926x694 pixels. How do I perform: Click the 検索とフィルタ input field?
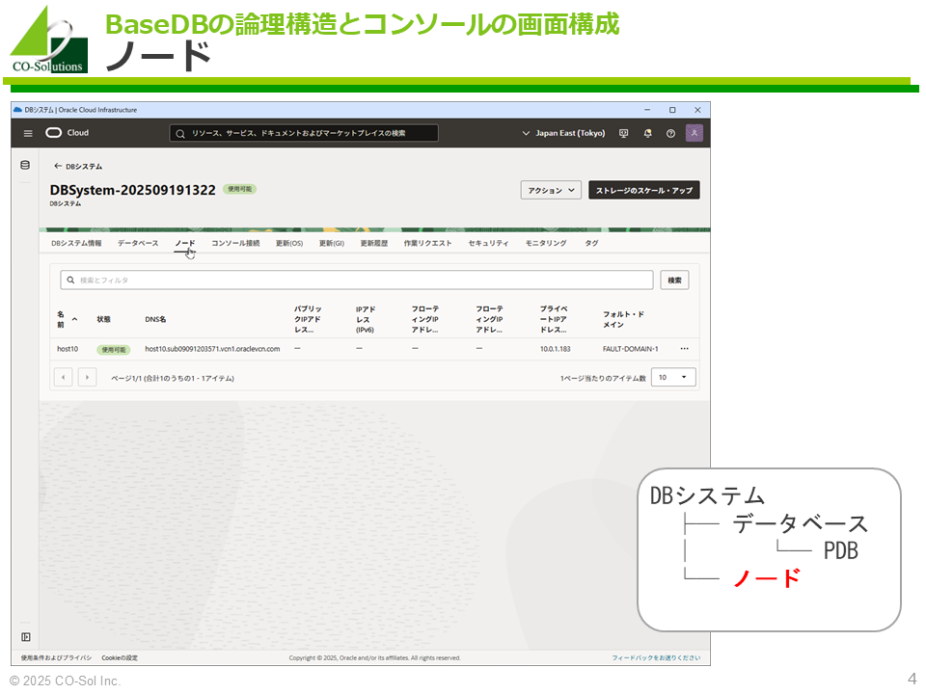pyautogui.click(x=357, y=280)
